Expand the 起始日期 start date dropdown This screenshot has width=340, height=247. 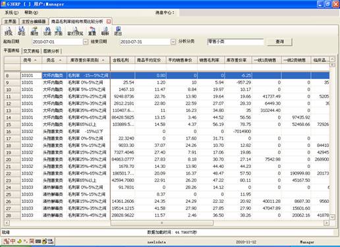(x=86, y=41)
